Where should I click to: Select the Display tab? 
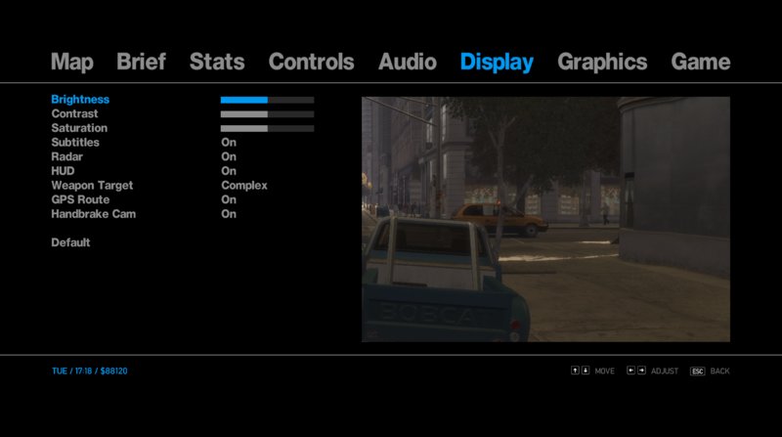[x=497, y=63]
